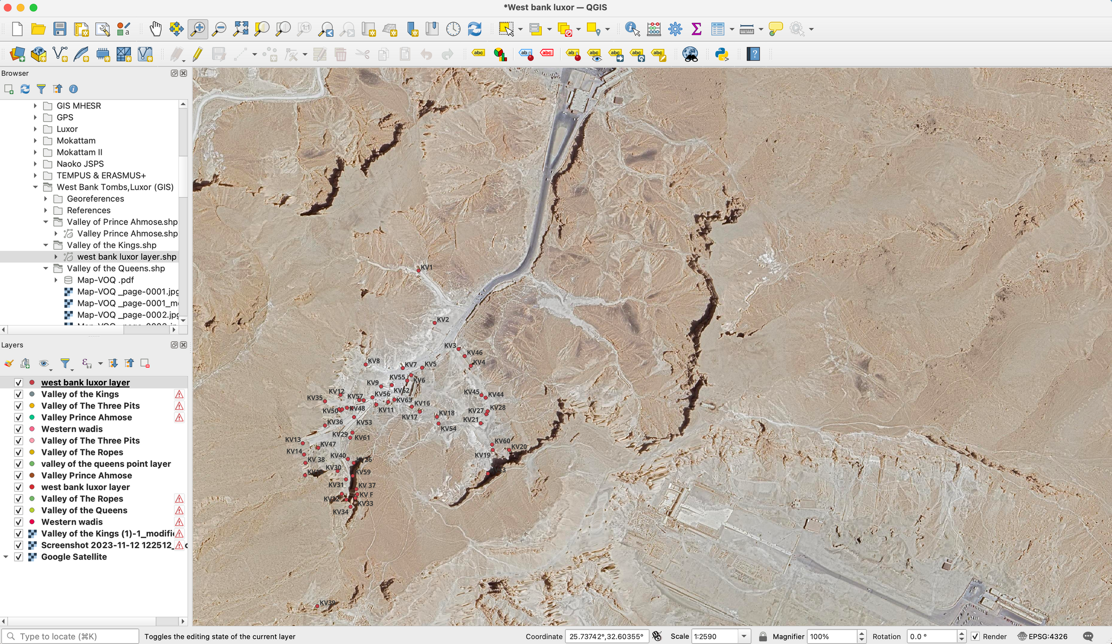This screenshot has height=644, width=1112.
Task: Activate the Zoom Out magnifier tool
Action: tap(219, 29)
